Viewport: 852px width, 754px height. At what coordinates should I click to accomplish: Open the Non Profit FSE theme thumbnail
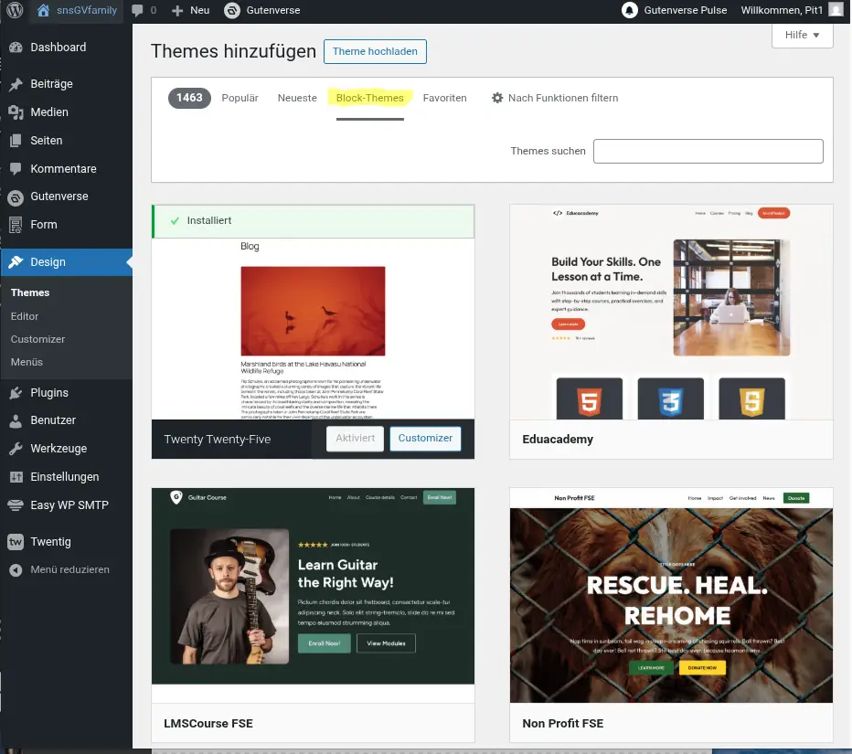671,595
